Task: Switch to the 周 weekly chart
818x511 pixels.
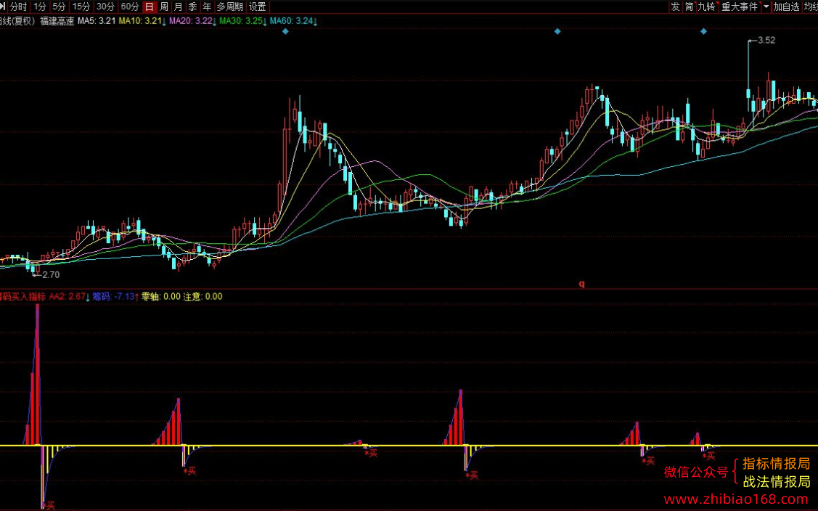Action: point(164,7)
